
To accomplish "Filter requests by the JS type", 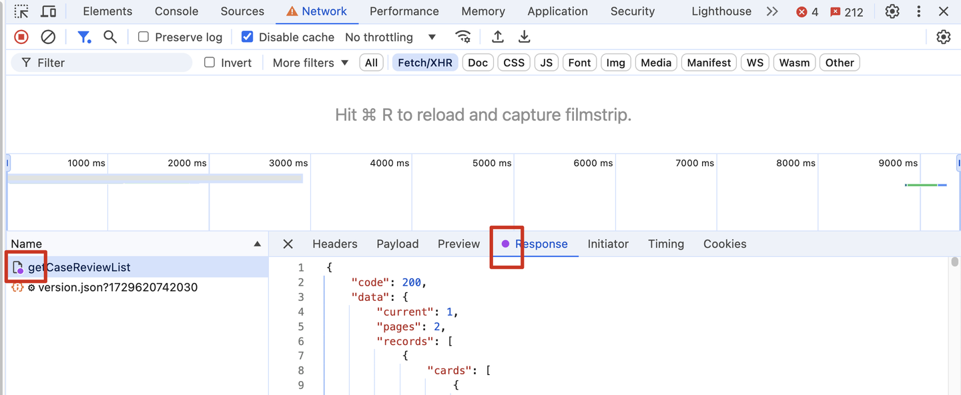I will (547, 63).
